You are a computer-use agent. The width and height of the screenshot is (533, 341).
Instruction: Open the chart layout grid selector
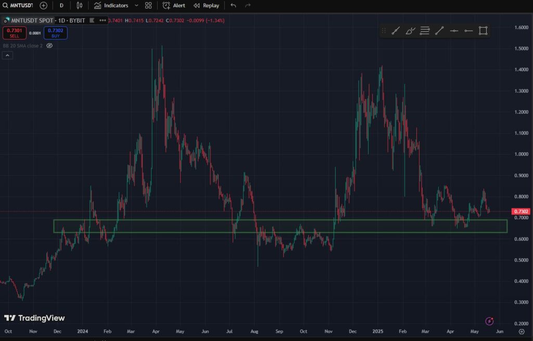point(148,5)
